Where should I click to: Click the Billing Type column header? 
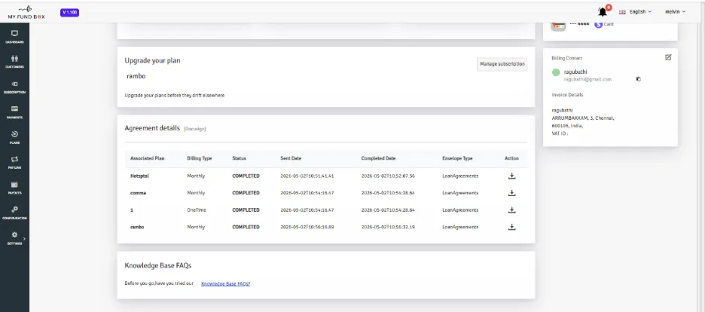(x=199, y=159)
